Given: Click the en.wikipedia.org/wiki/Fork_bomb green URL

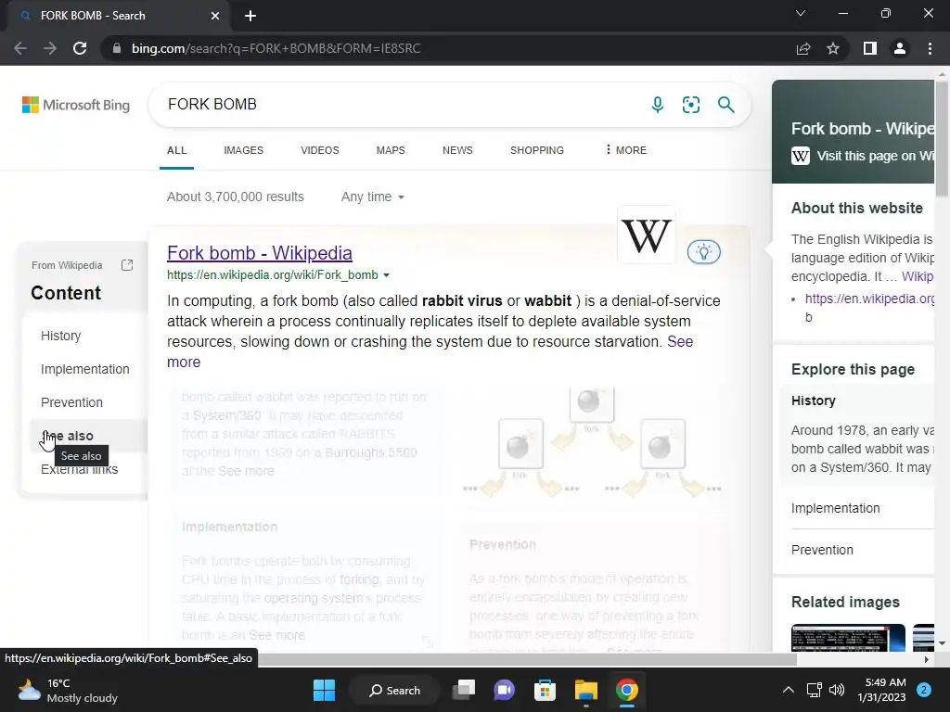Looking at the screenshot, I should click(272, 274).
